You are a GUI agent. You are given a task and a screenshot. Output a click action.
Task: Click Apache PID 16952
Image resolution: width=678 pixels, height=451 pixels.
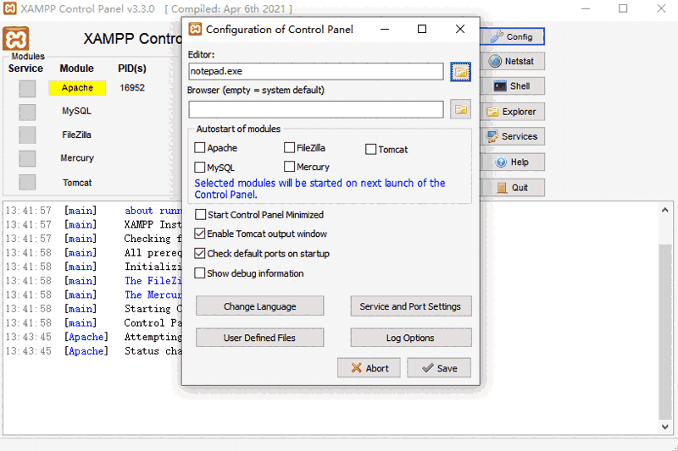(x=132, y=88)
